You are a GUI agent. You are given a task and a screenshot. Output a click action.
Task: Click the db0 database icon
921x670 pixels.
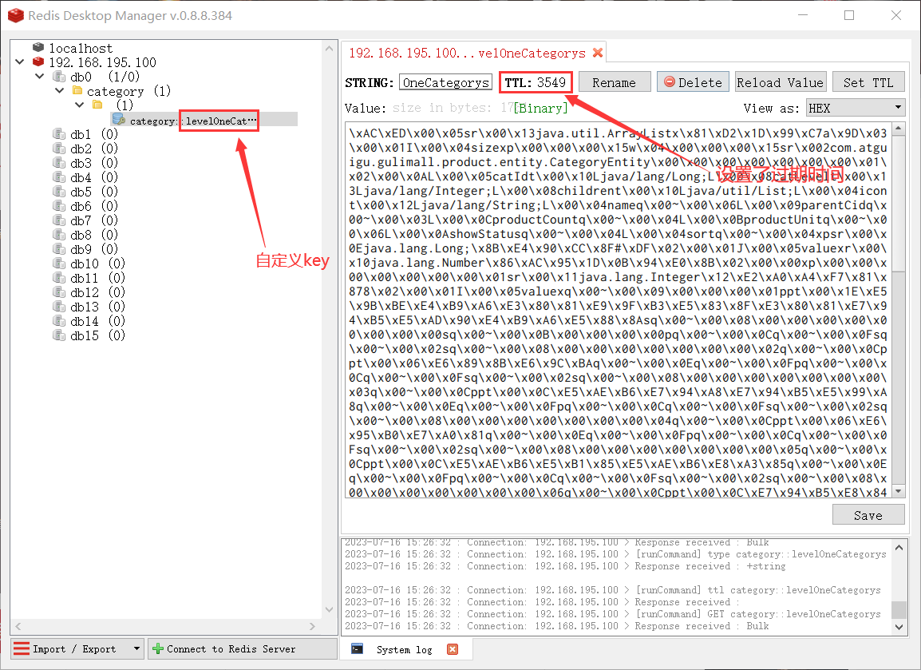pyautogui.click(x=58, y=77)
